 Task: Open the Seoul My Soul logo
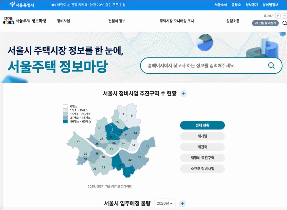click(9, 21)
